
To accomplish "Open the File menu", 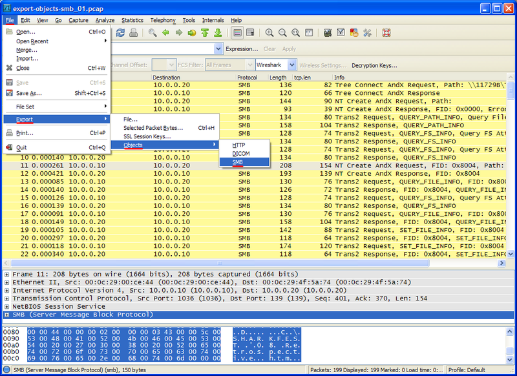I will (x=10, y=20).
